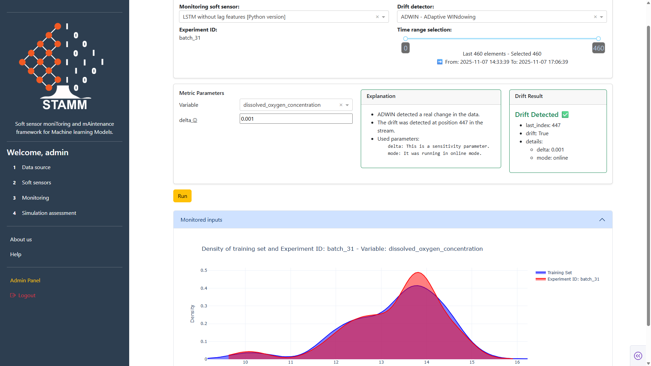Image resolution: width=651 pixels, height=366 pixels.
Task: Toggle Experiment ID batch_31 legend entry
Action: click(x=573, y=279)
